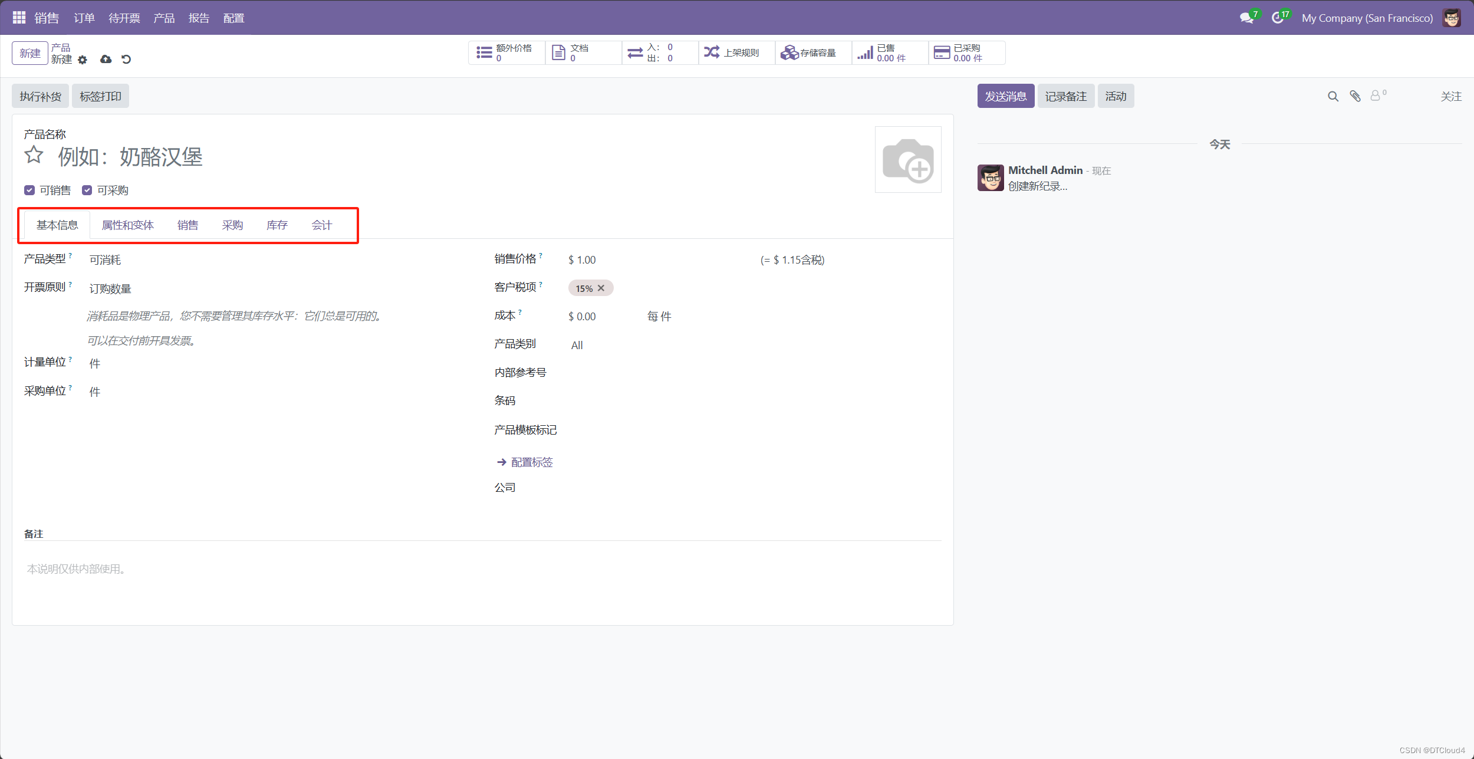
Task: Open the conversations chat bubble icon
Action: (1246, 18)
